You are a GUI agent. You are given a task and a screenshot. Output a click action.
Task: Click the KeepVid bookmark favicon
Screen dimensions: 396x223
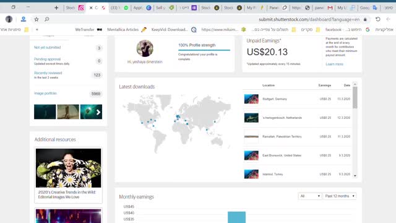tap(194, 30)
